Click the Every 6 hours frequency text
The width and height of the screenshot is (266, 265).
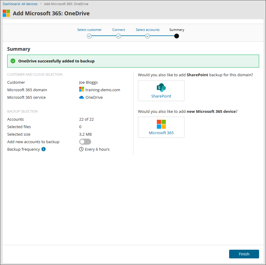[x=97, y=149]
